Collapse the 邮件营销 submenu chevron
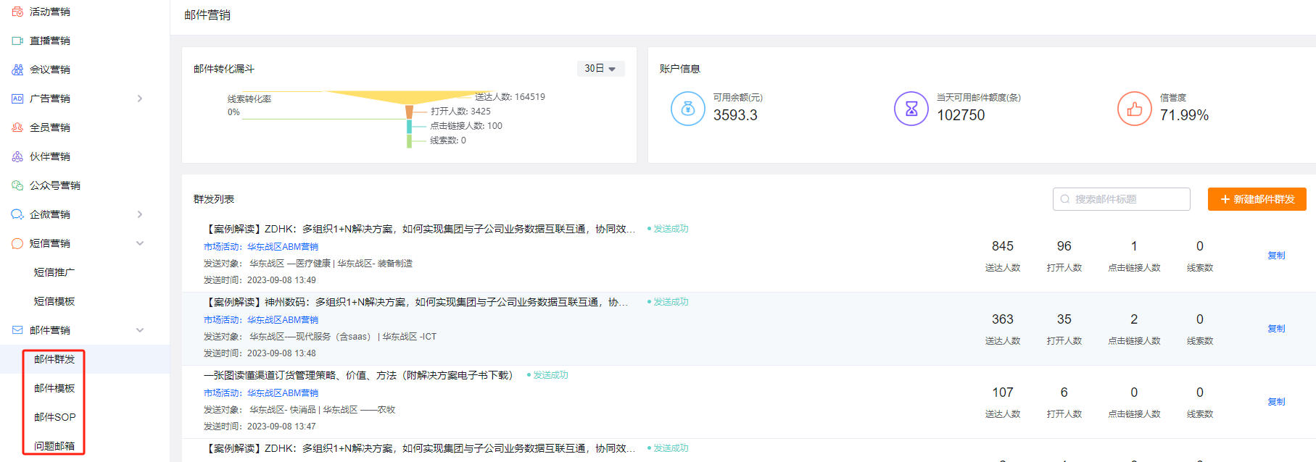This screenshot has height=462, width=1316. 140,330
